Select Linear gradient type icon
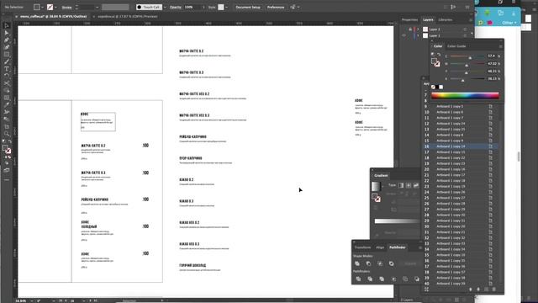This screenshot has width=538, height=303. point(401,185)
